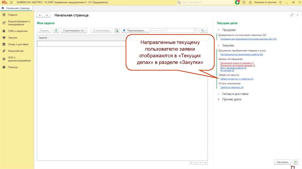
Task: Open Просрочено исполнение заказов link
Action: (x=238, y=65)
